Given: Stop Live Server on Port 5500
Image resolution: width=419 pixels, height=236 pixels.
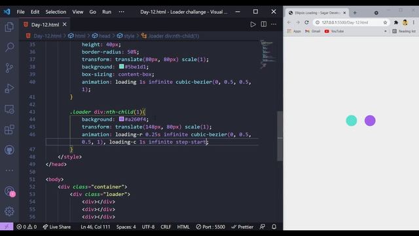Looking at the screenshot, I should (210, 227).
